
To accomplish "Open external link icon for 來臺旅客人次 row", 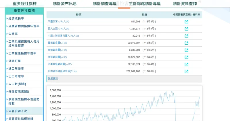I will point(186,22).
